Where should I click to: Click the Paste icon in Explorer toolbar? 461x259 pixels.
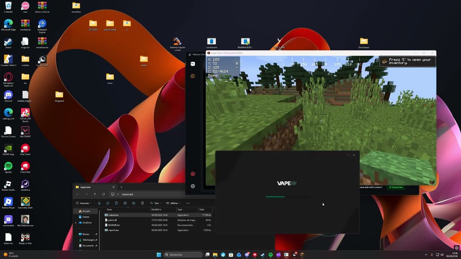pyautogui.click(x=116, y=203)
